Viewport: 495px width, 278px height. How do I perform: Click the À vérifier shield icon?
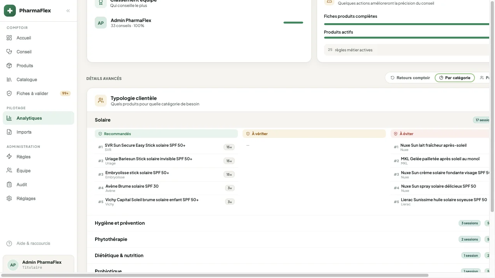tap(248, 134)
